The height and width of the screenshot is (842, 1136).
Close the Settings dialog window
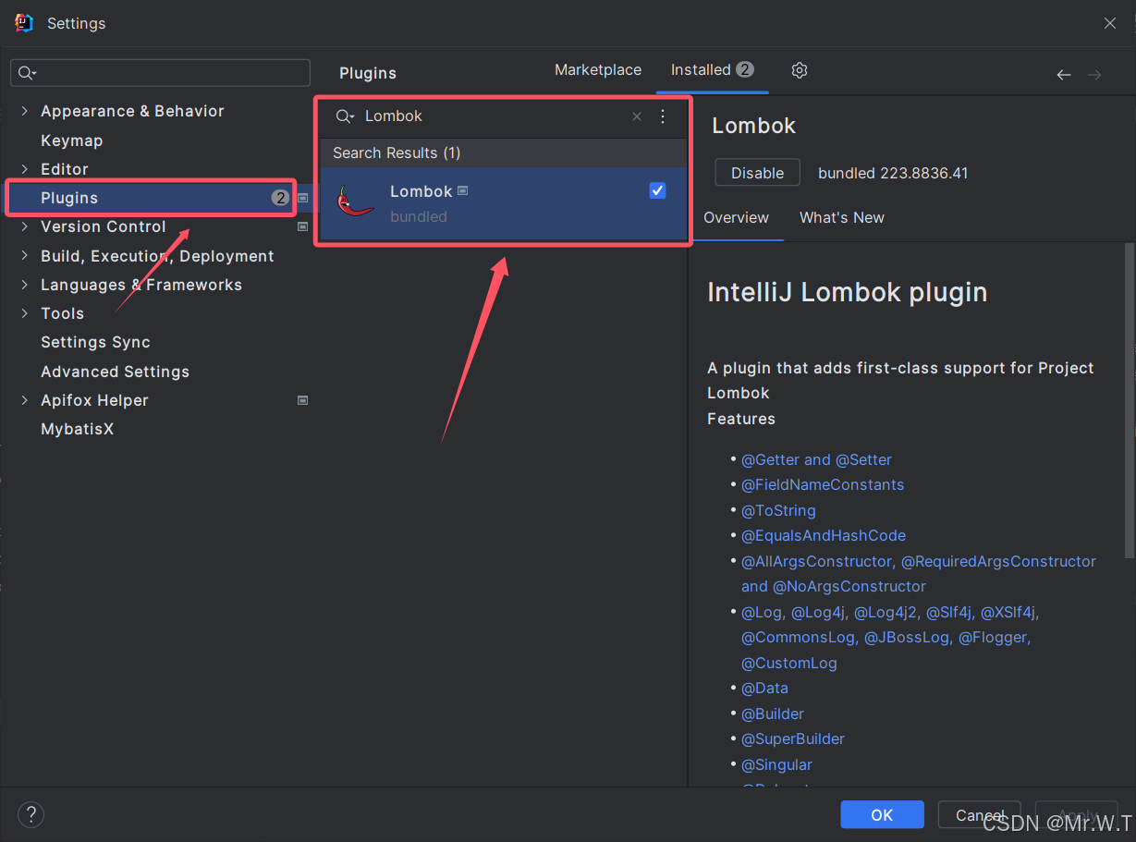[x=1110, y=23]
